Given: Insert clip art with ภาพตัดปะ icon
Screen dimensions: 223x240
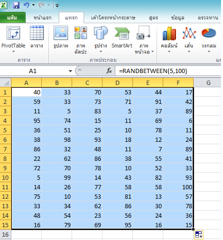Looking at the screenshot, I should (x=81, y=33).
